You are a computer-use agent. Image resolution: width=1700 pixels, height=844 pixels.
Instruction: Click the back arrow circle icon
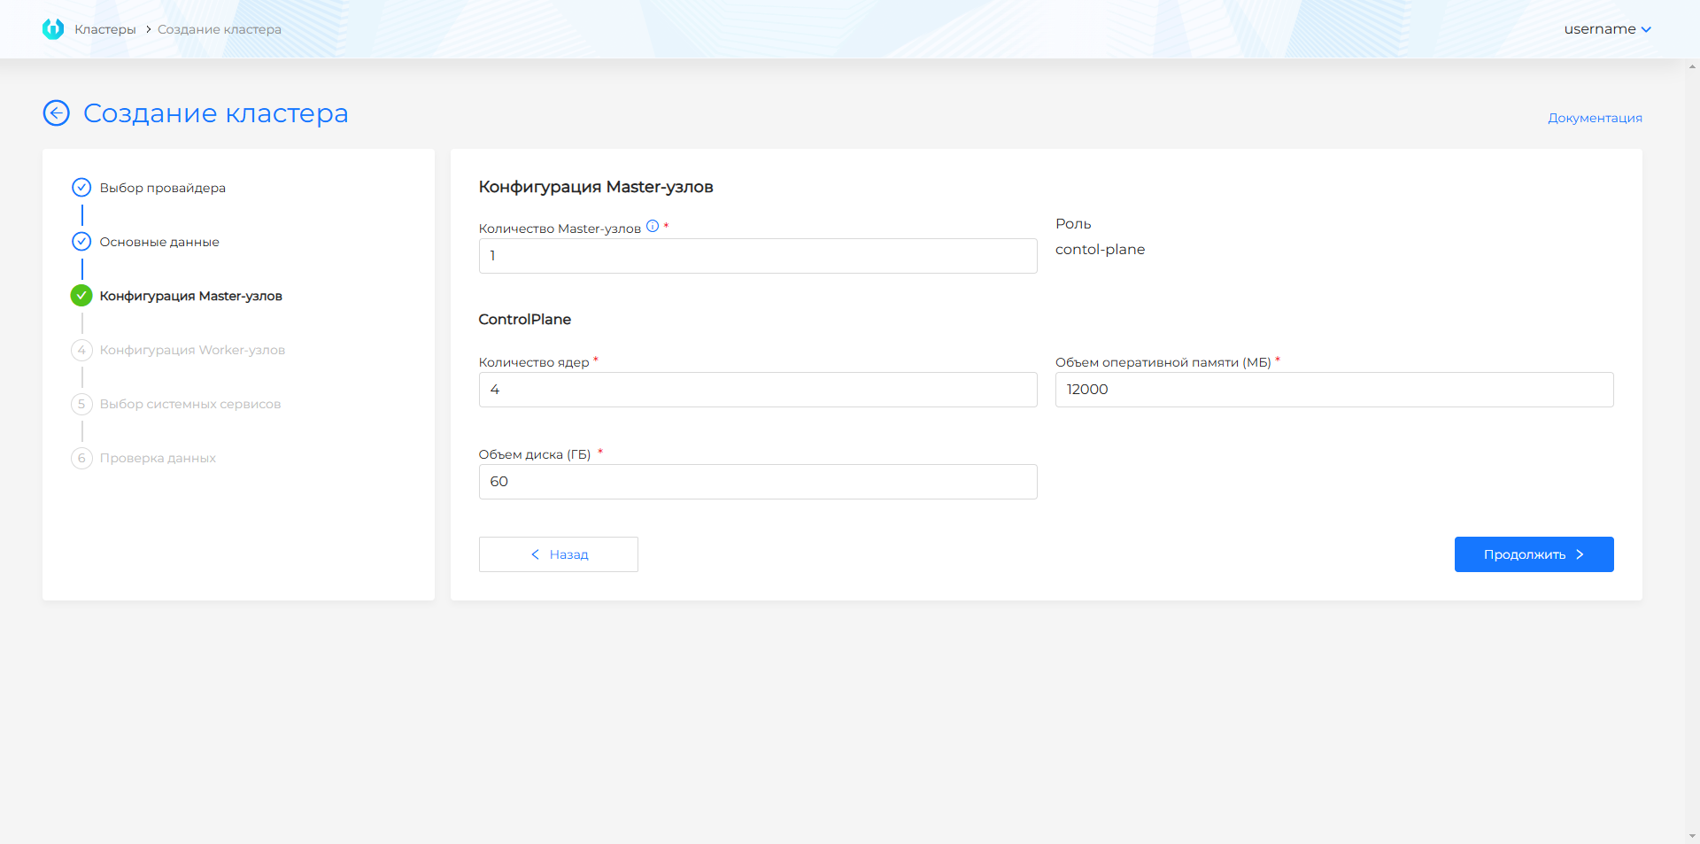(57, 113)
